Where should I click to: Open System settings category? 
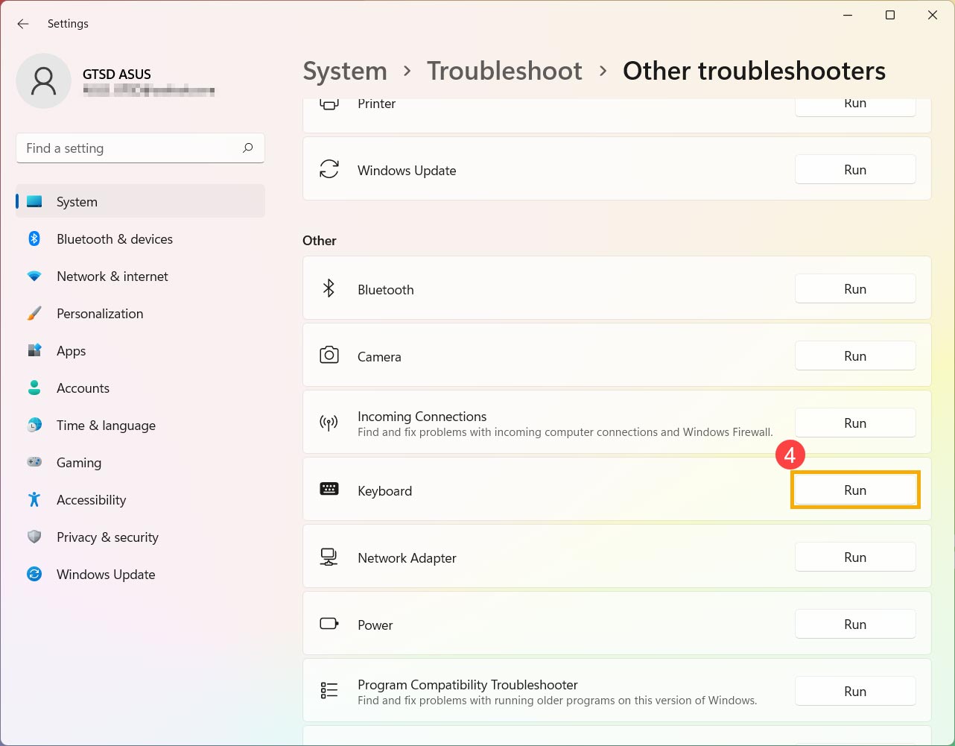pos(140,201)
